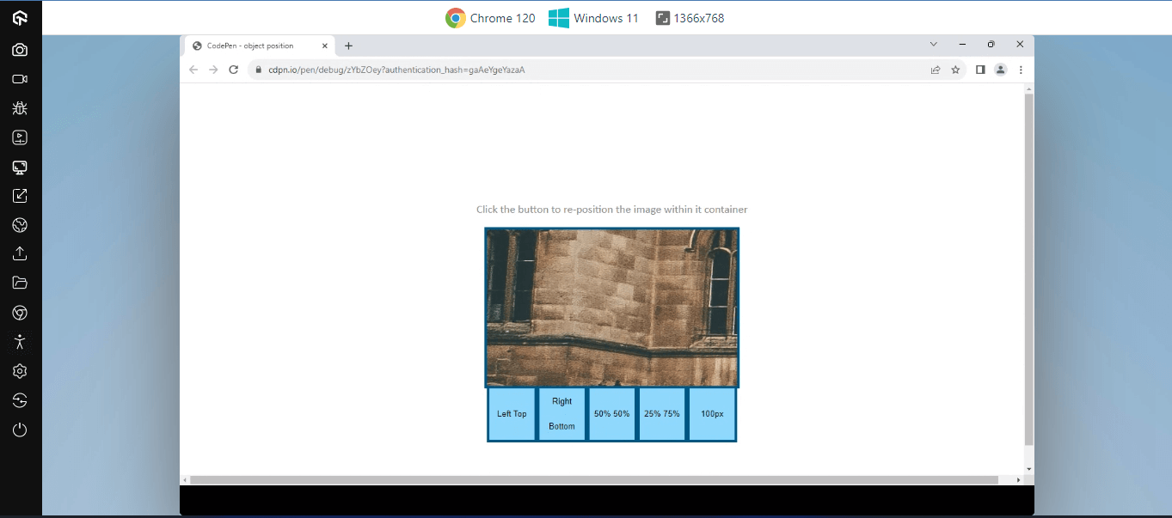Click the scrollbar down arrow
Screen dimensions: 1172x518
(x=1028, y=468)
